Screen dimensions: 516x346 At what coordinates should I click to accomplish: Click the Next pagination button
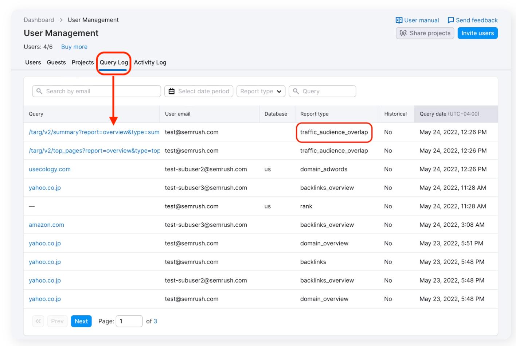tap(81, 321)
